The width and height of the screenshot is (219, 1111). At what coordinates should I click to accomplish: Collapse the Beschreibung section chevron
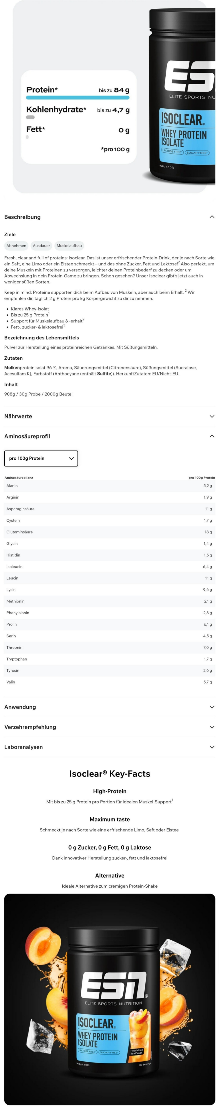[x=212, y=217]
